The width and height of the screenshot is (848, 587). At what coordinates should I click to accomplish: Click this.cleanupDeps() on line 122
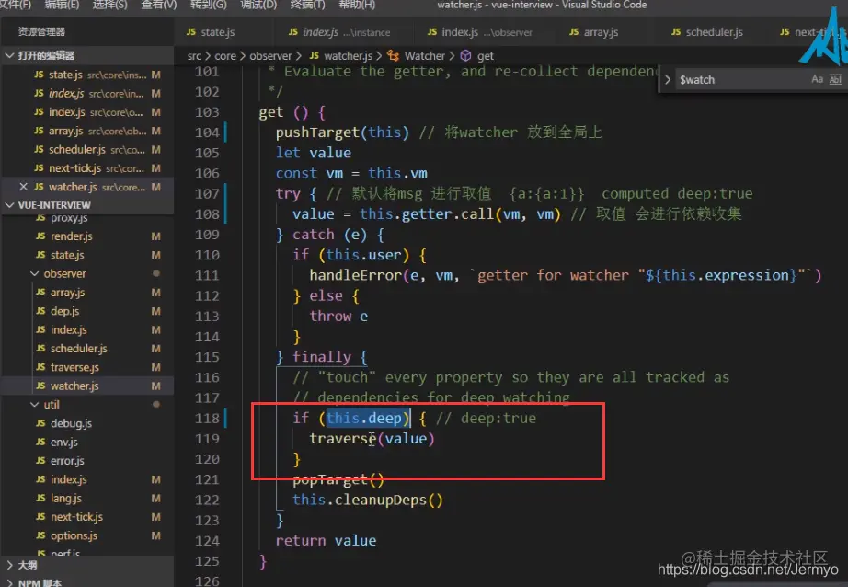368,500
